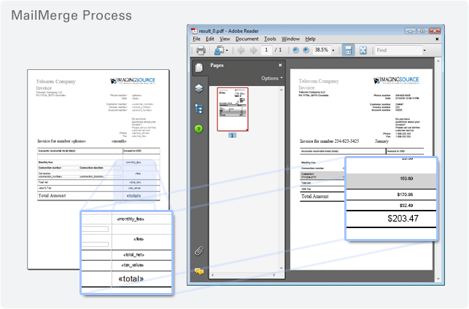The height and width of the screenshot is (309, 469).
Task: Click the «total» merge field in zoomed template
Action: 131,279
